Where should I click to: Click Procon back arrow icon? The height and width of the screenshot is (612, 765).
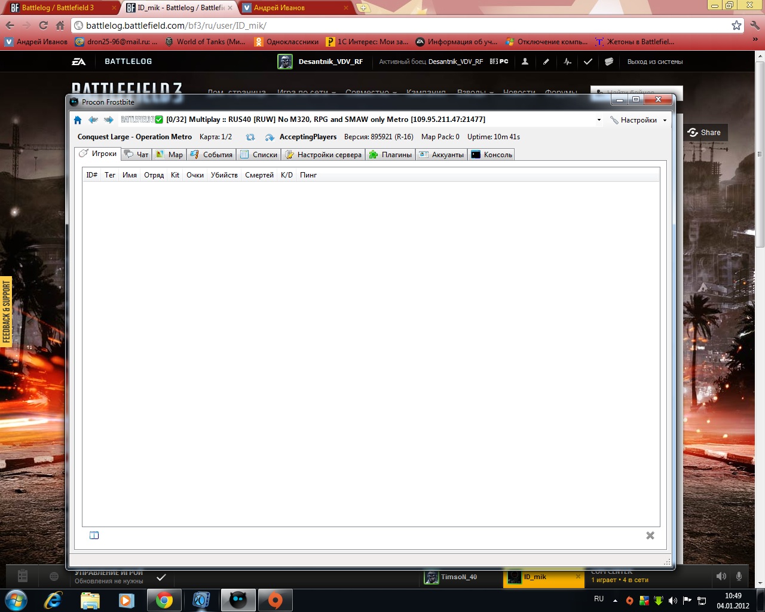[93, 120]
